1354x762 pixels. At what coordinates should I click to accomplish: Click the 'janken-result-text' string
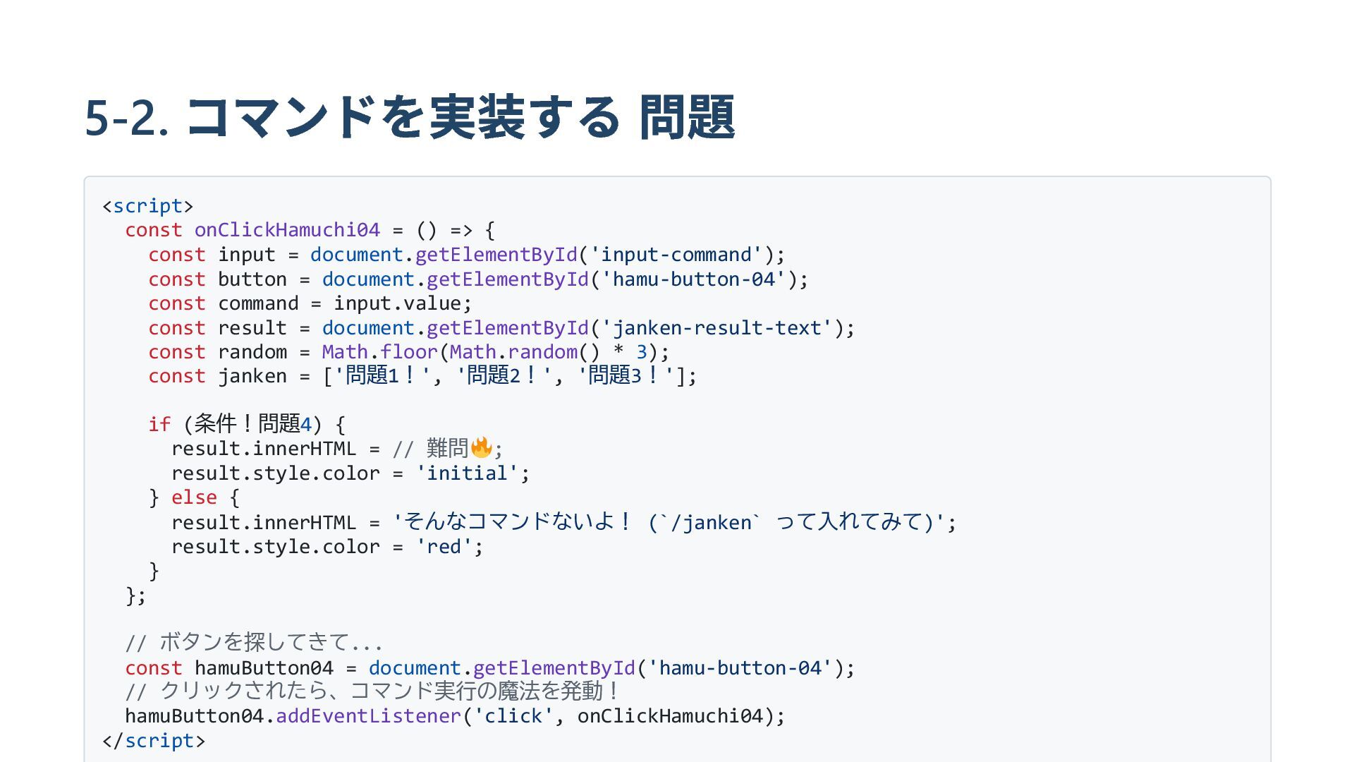coord(716,328)
